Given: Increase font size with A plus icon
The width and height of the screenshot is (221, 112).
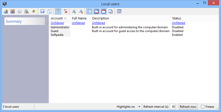Looking at the screenshot, I should click(74, 11).
